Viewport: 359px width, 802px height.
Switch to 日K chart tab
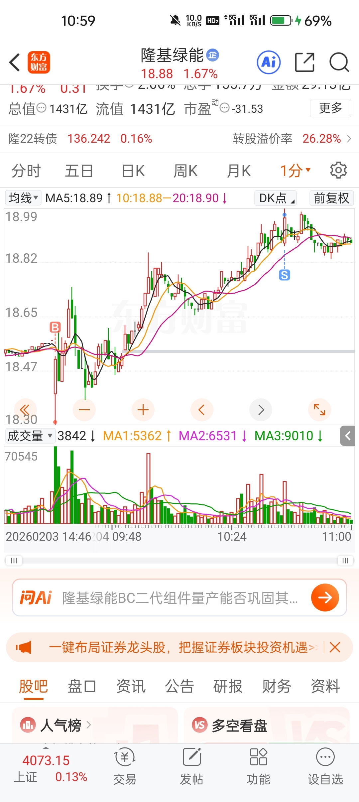[x=133, y=171]
